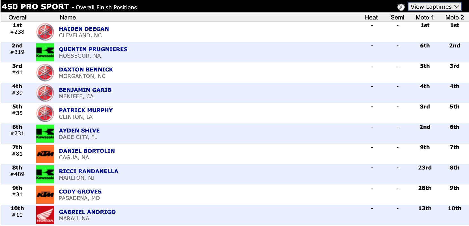
Task: Click Haiden Deegan's Yamaha logo
Action: pyautogui.click(x=45, y=32)
